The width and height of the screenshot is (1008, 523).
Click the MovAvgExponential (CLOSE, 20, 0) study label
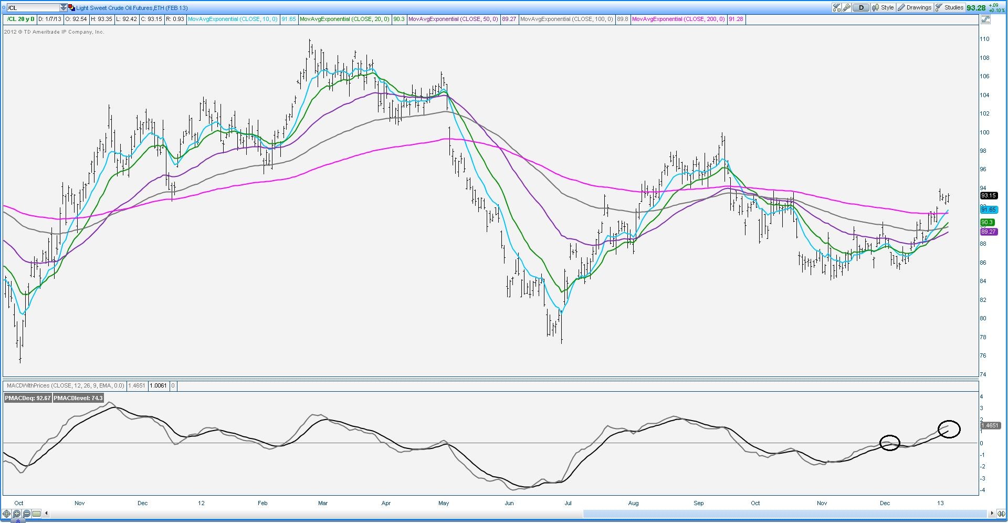point(344,19)
